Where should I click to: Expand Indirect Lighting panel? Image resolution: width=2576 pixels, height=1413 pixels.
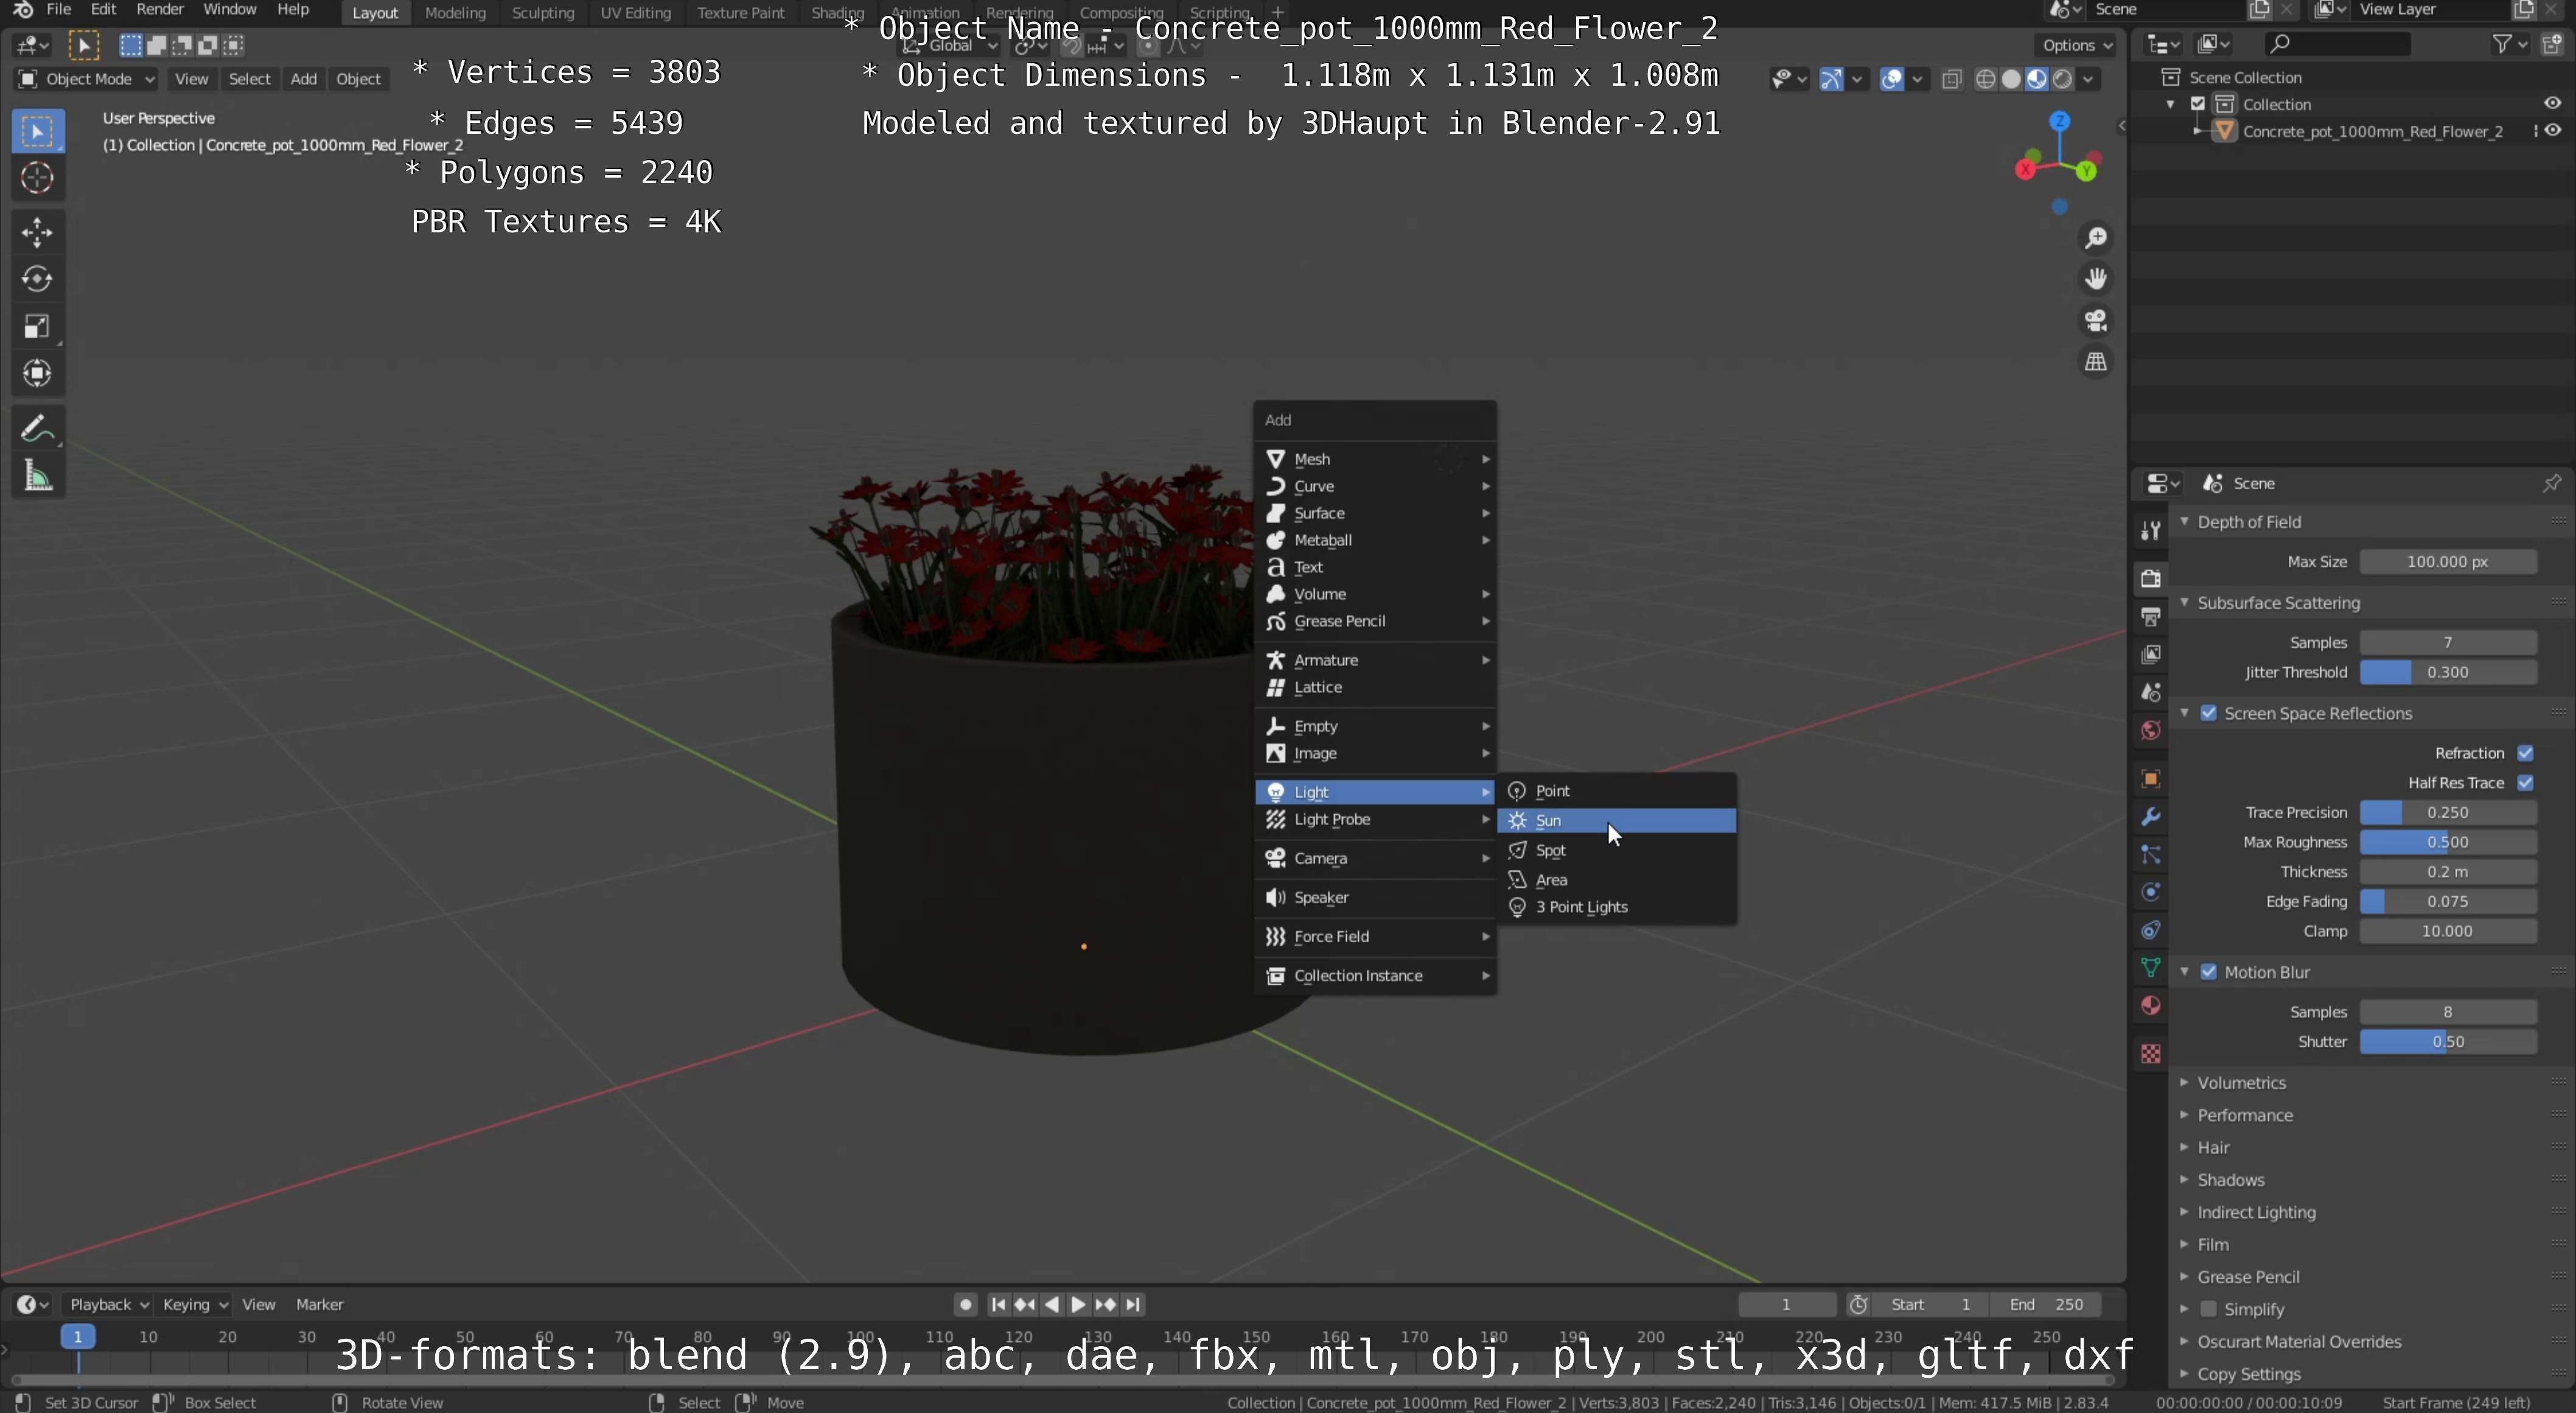pos(2256,1212)
